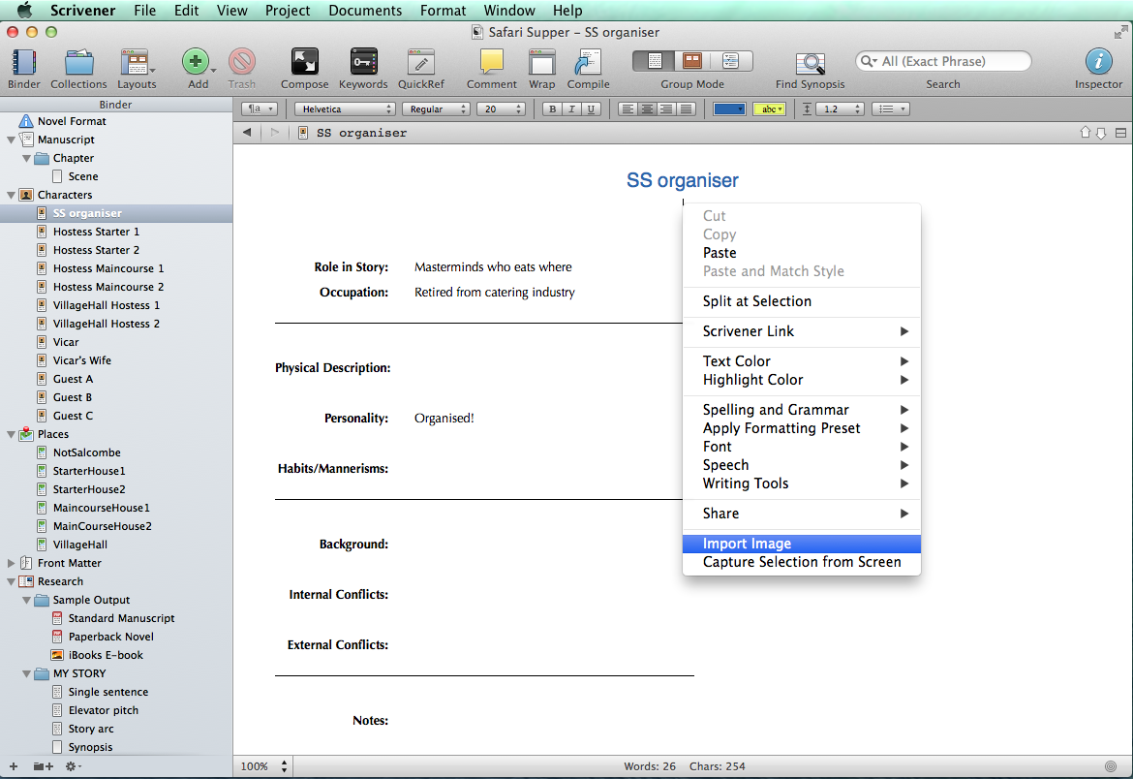
Task: Open the list style dropdown
Action: coord(890,109)
